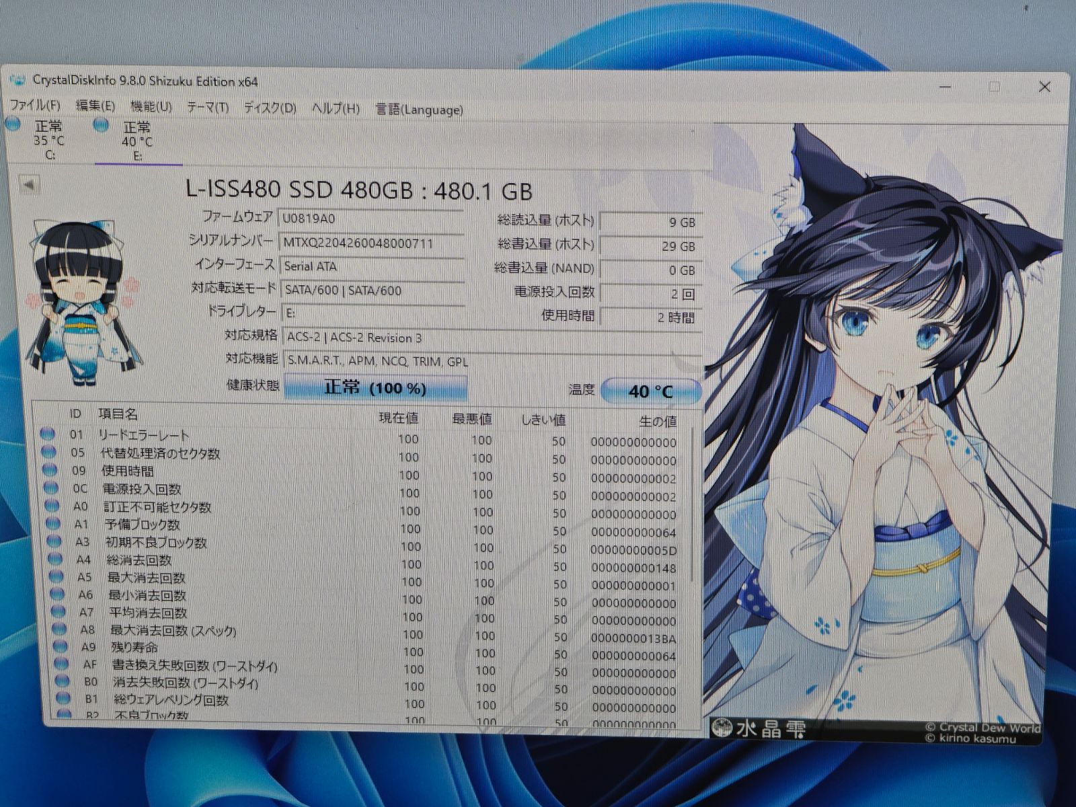Image resolution: width=1076 pixels, height=807 pixels.
Task: Minimize the CrystalDiskInfo window
Action: click(x=945, y=86)
